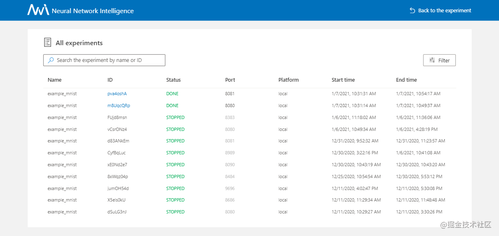Click port 8686
499x236 pixels.
click(230, 200)
